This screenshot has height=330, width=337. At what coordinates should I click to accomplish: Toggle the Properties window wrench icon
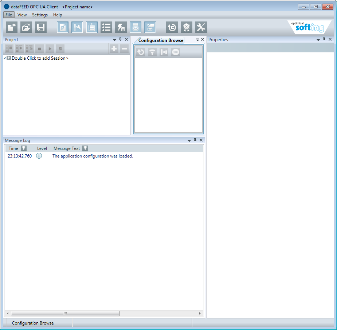coord(77,27)
